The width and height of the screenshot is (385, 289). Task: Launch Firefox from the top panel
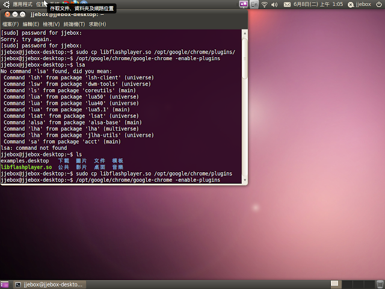tap(75, 3)
